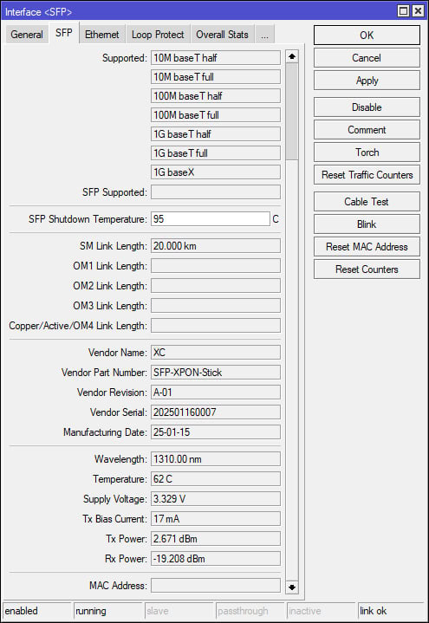Click Temperature value 62 C
This screenshot has height=623, width=429.
click(x=216, y=479)
